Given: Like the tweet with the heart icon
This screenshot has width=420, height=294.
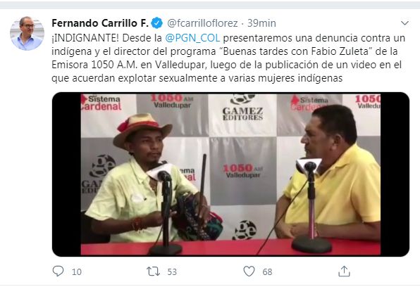Looking at the screenshot, I should pos(249,271).
